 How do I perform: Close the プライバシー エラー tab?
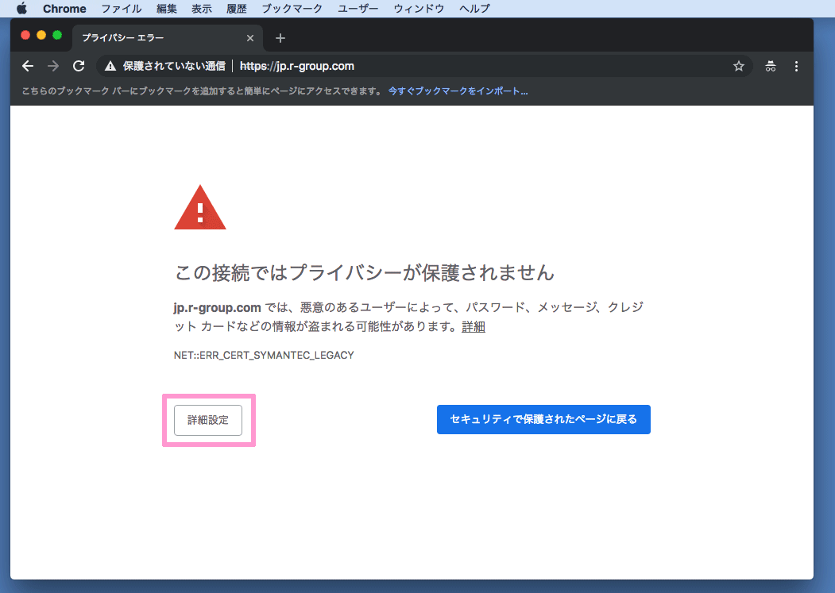tap(250, 38)
